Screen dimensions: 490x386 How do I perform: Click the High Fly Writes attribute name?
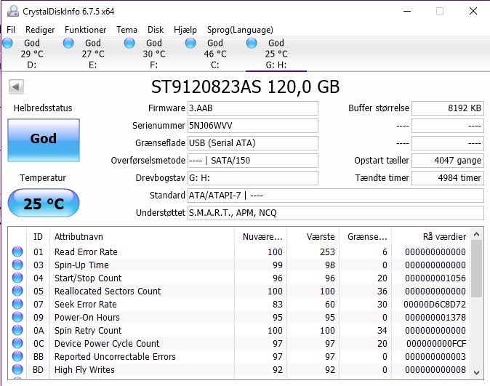84,370
